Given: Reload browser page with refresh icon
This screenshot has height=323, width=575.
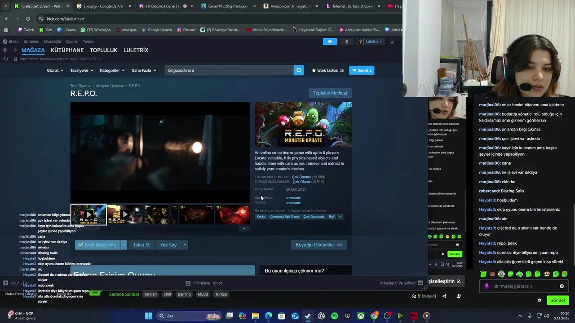Looking at the screenshot, I should 28,19.
